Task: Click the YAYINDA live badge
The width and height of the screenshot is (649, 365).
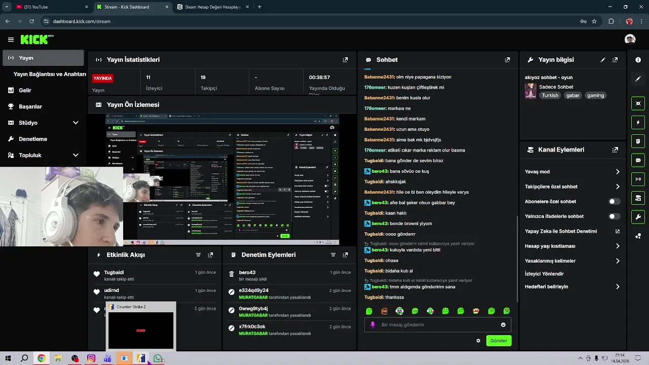Action: pos(102,79)
